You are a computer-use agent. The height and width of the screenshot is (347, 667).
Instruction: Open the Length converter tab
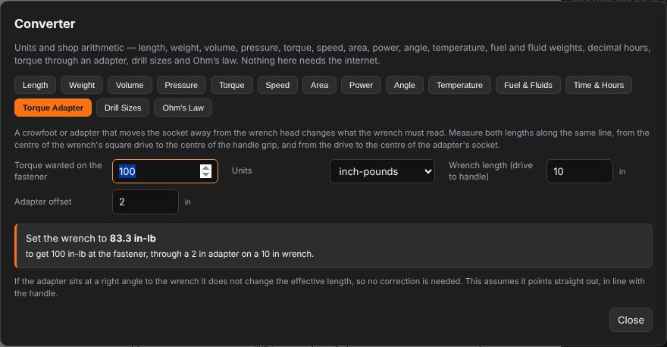(x=36, y=85)
